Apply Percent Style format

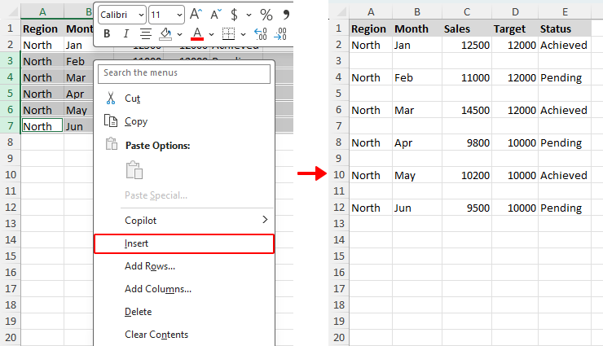coord(266,15)
